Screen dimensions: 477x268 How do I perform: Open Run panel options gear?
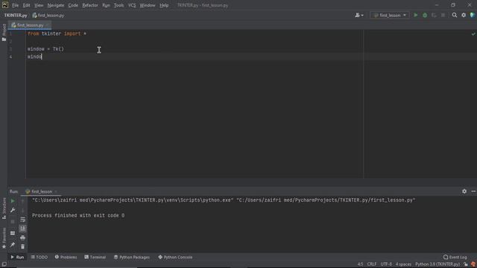tap(464, 191)
